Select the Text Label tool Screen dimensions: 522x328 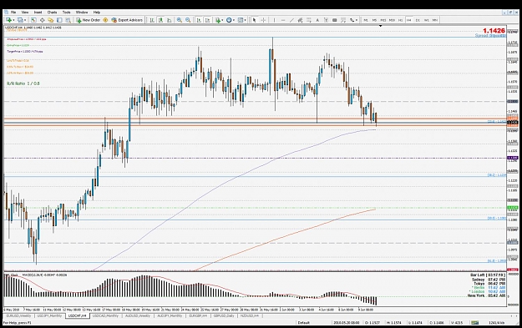[x=327, y=20]
